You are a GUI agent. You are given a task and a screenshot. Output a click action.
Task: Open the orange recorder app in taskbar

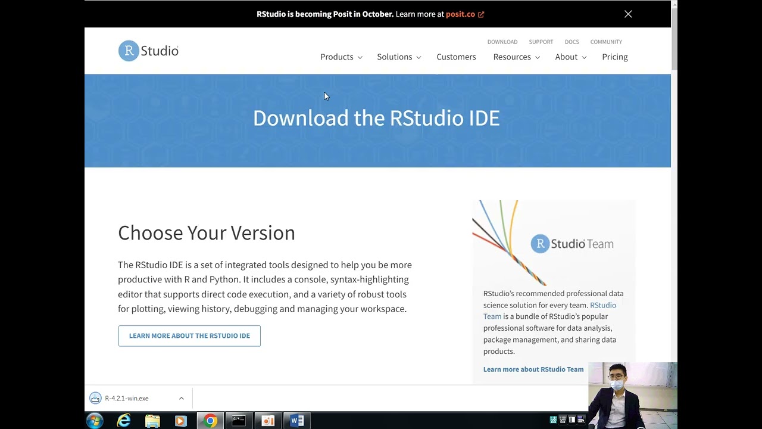tap(268, 421)
